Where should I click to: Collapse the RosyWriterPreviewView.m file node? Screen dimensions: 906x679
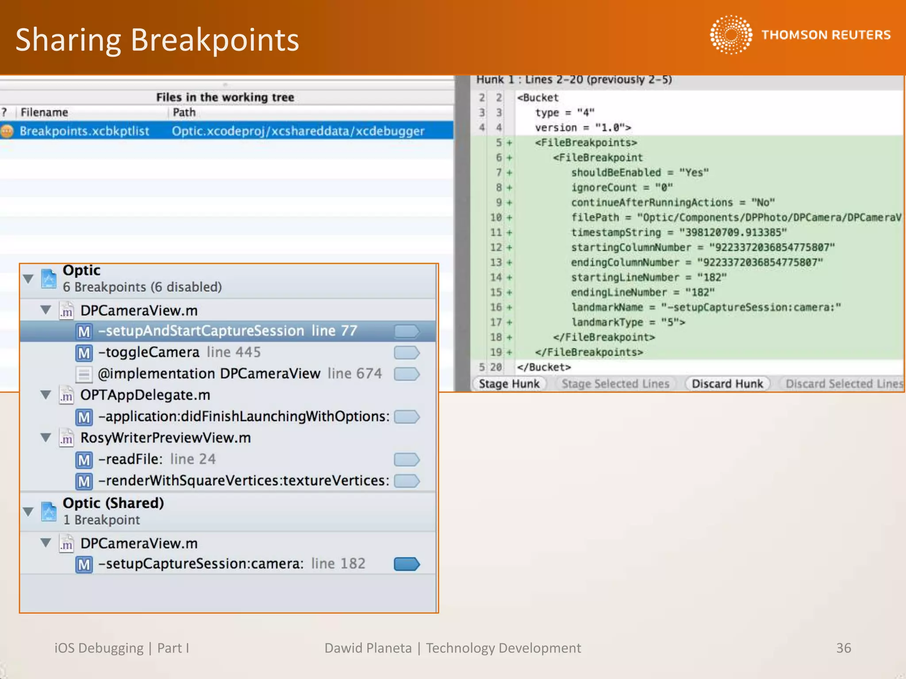pos(46,437)
